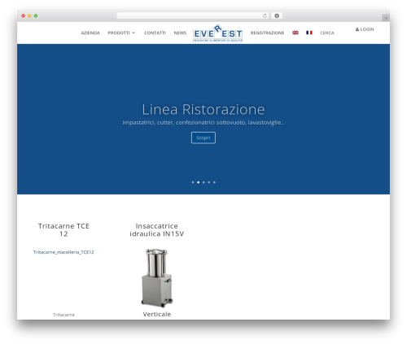Select the fifth slider dot
Viewport: 407px width, 344px height.
(x=214, y=182)
